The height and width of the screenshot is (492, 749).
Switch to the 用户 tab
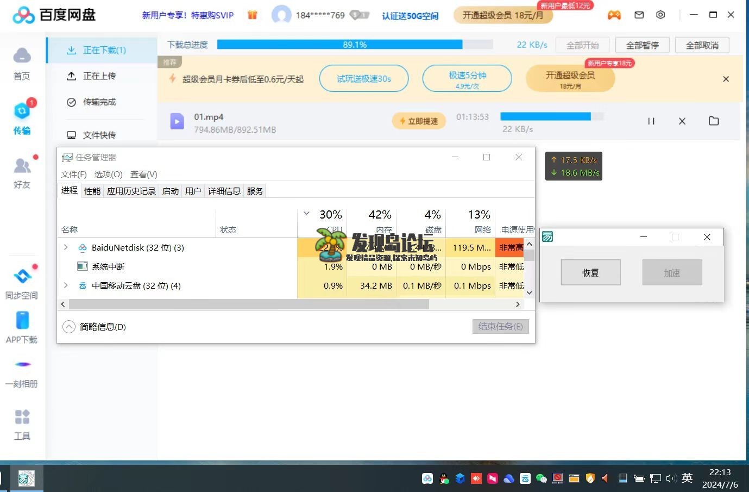click(193, 191)
